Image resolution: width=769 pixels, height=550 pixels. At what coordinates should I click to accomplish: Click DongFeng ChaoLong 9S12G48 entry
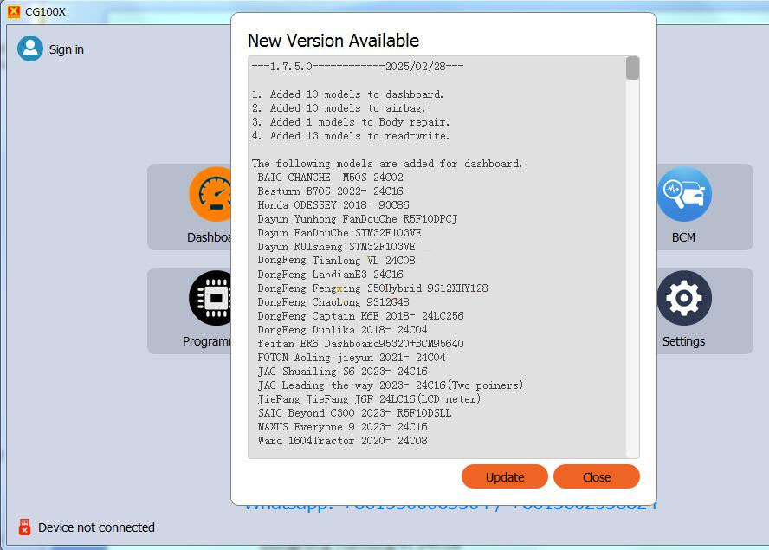(333, 302)
